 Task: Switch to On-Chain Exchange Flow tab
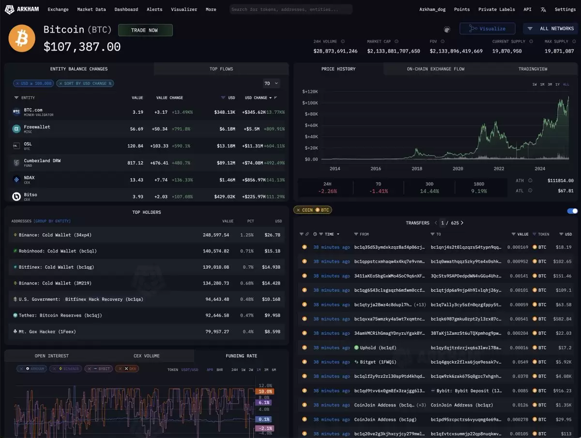pos(435,69)
